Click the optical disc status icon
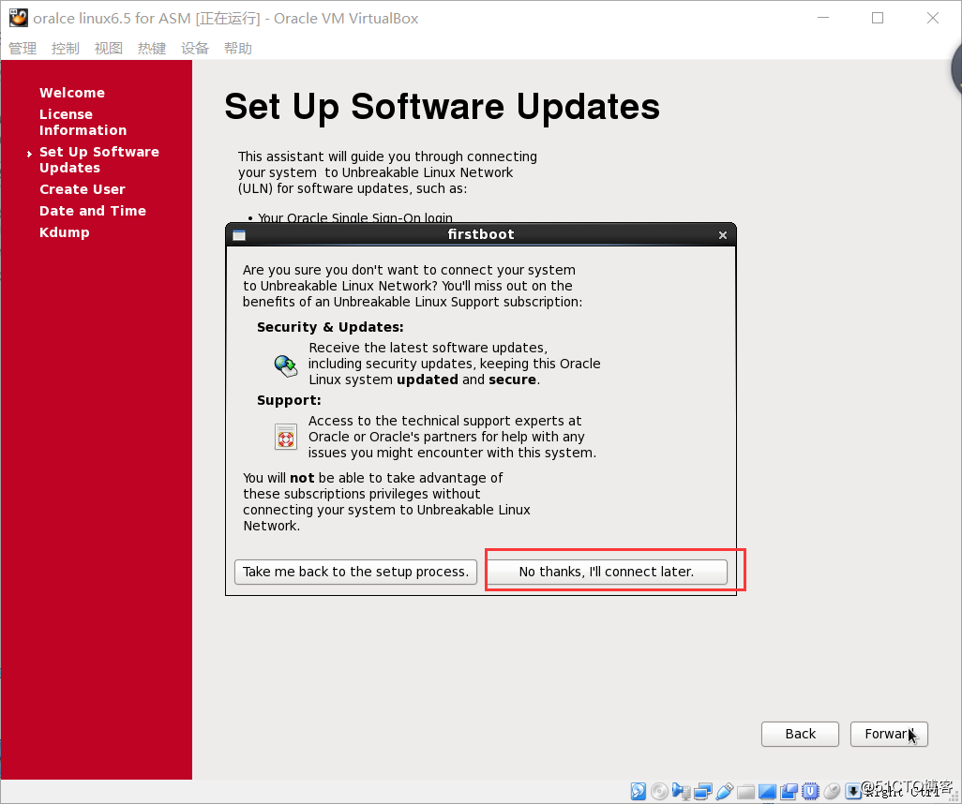Image resolution: width=962 pixels, height=804 pixels. [x=659, y=791]
